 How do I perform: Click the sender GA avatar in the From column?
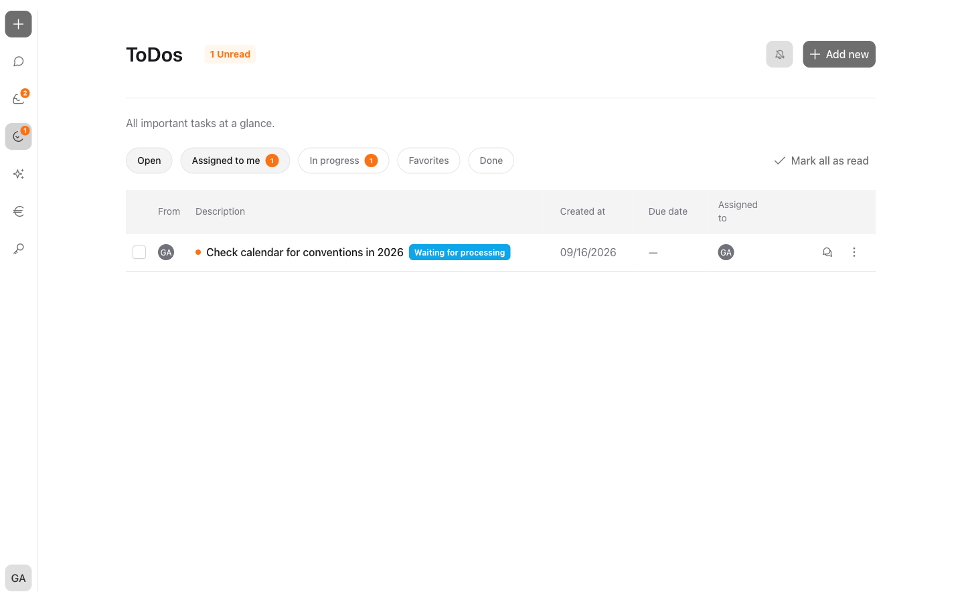166,252
